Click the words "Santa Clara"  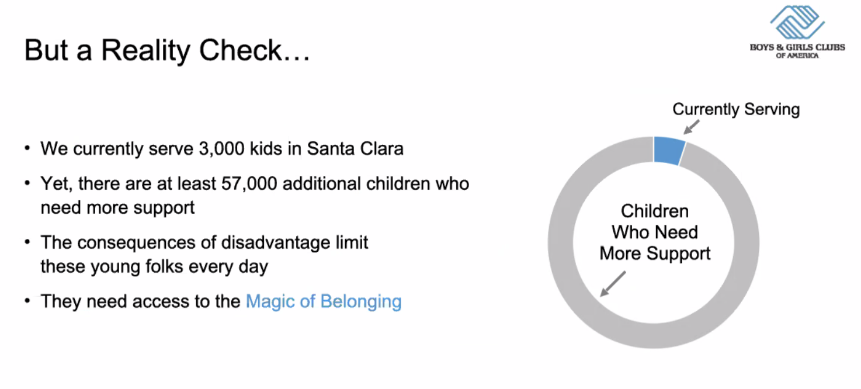pos(355,148)
